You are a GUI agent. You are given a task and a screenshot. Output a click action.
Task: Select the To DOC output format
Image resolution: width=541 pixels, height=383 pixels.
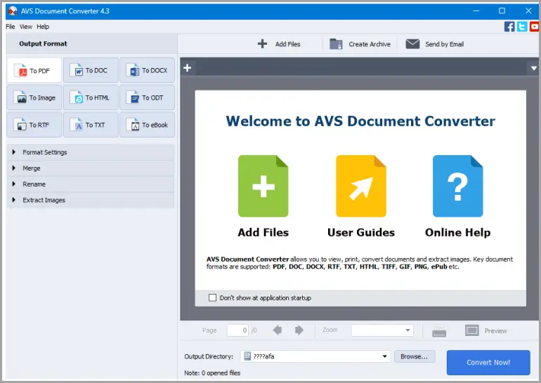click(x=91, y=70)
